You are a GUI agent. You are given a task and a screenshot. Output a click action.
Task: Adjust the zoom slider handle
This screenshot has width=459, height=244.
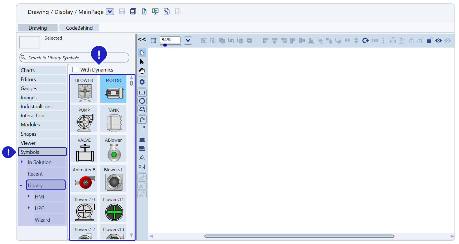[x=165, y=45]
